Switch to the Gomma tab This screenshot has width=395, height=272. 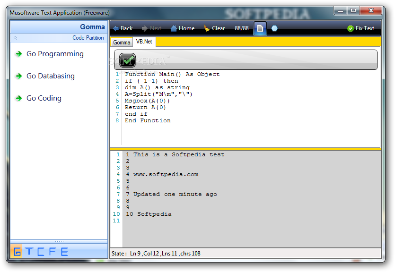tap(122, 42)
